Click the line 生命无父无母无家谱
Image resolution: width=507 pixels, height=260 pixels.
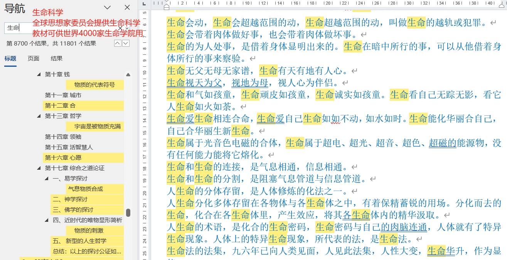(262, 71)
